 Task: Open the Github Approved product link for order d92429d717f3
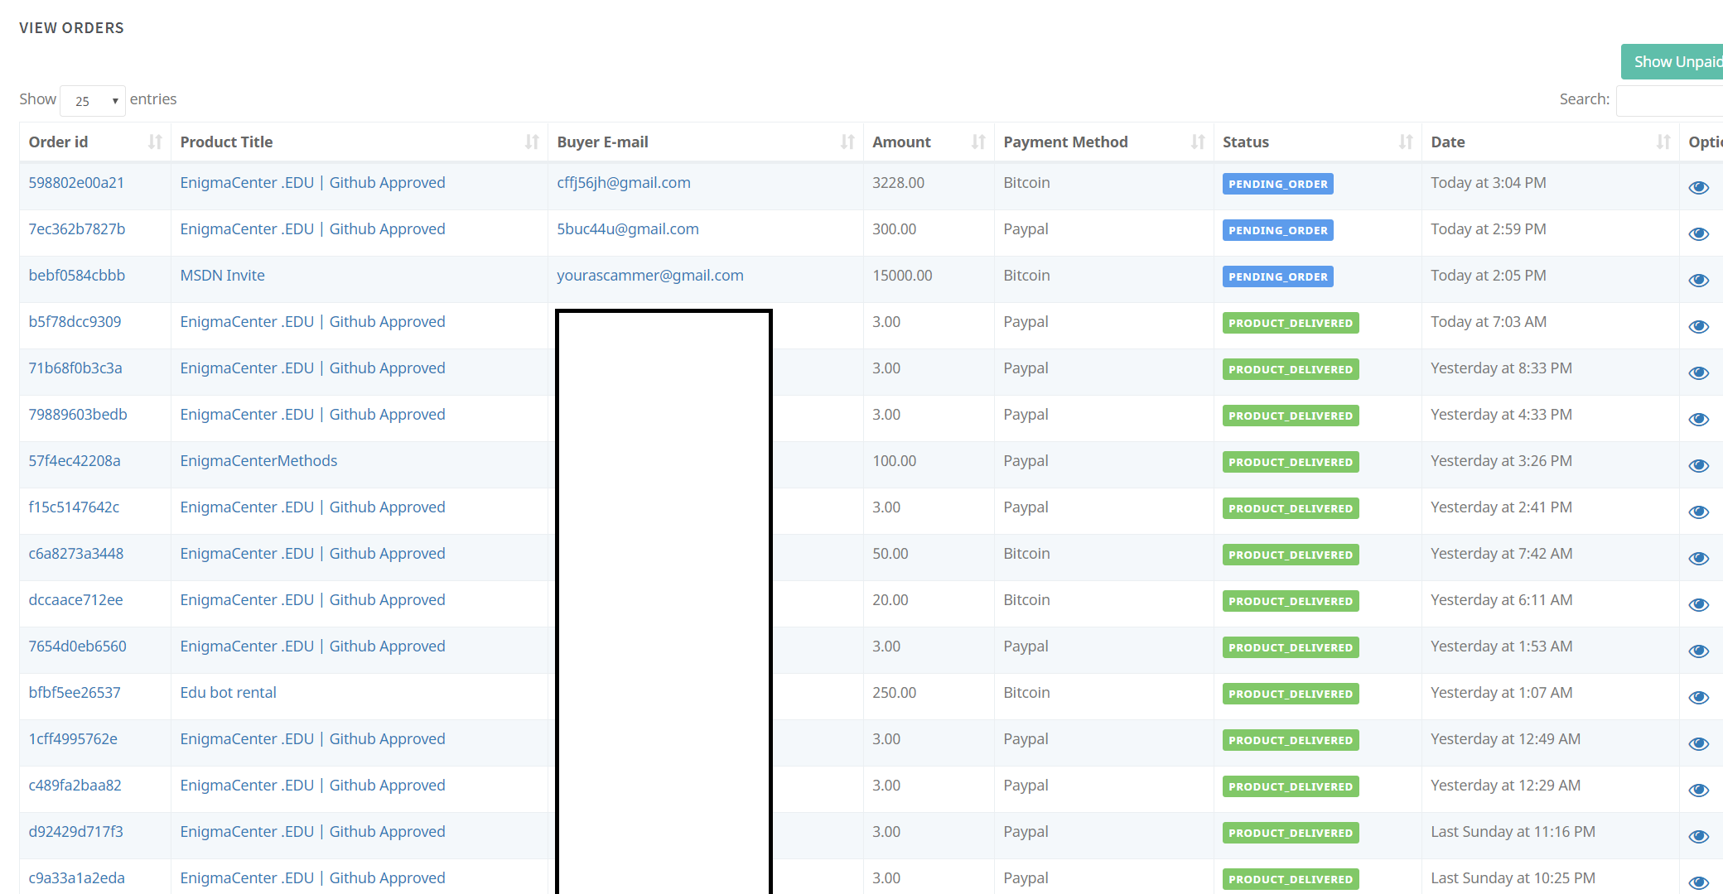tap(312, 832)
